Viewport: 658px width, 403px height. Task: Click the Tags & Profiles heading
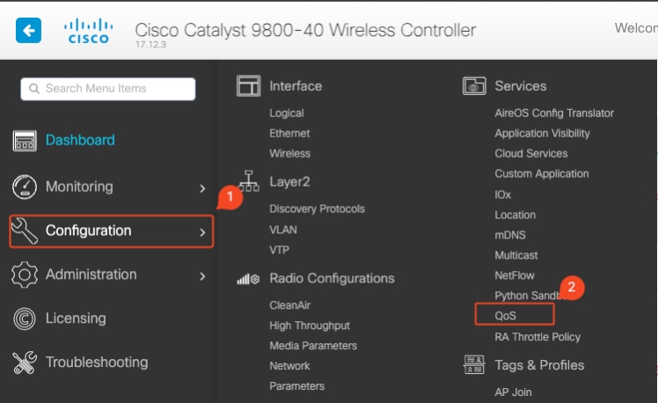539,365
